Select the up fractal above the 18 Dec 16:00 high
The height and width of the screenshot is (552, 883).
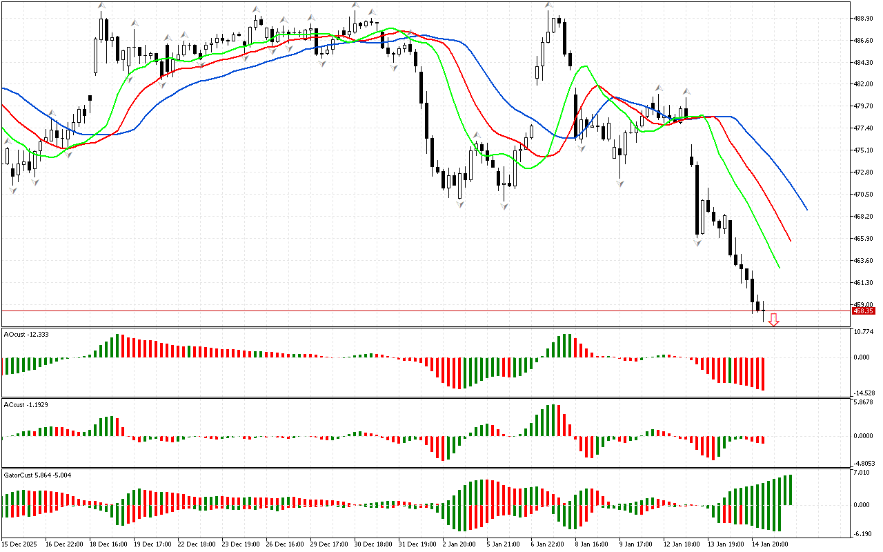[x=102, y=7]
